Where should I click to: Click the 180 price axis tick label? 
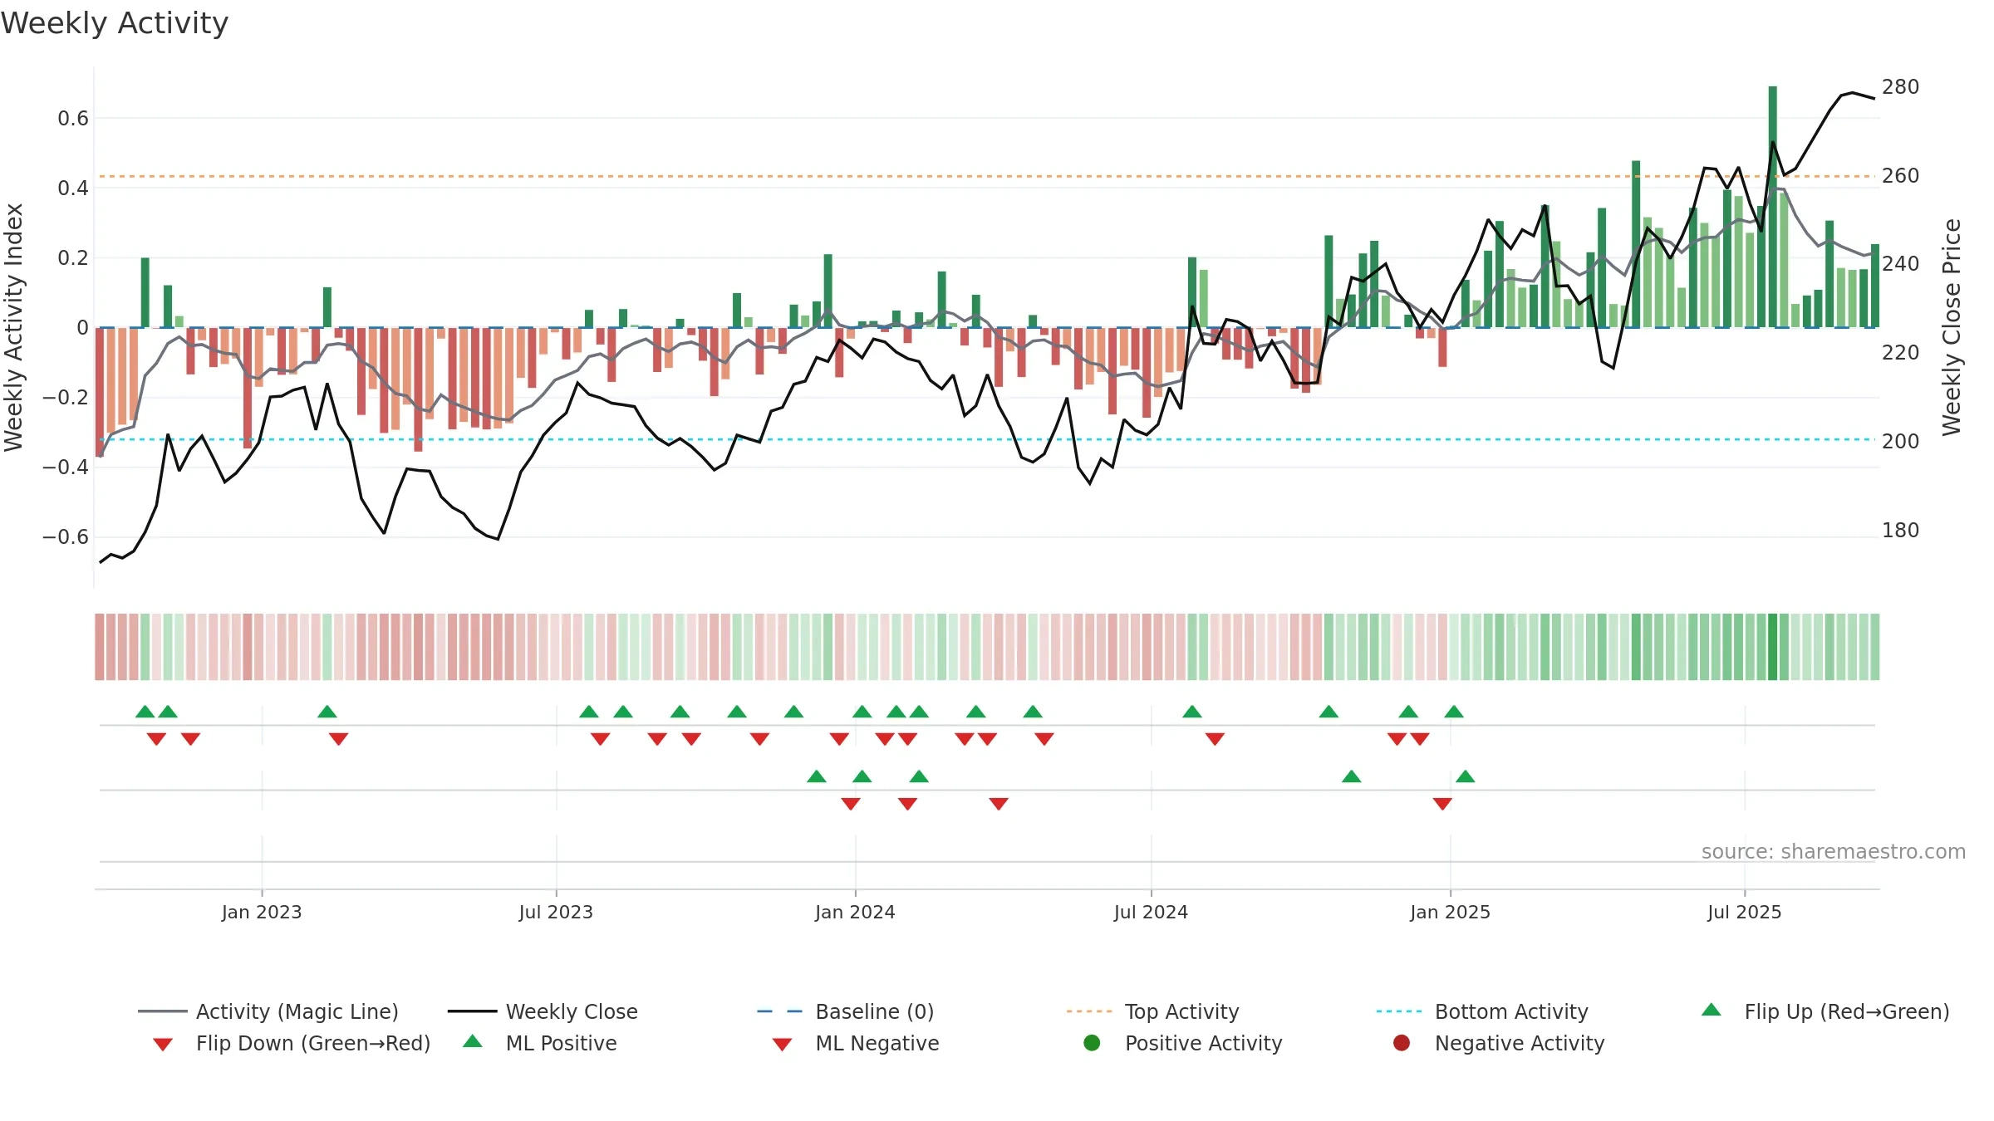1900,531
